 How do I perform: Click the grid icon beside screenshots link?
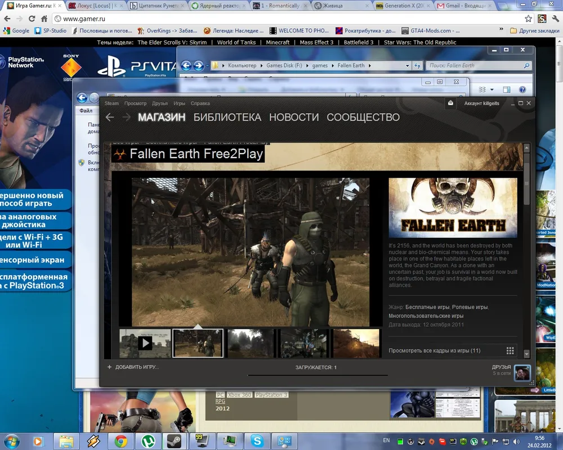[510, 350]
